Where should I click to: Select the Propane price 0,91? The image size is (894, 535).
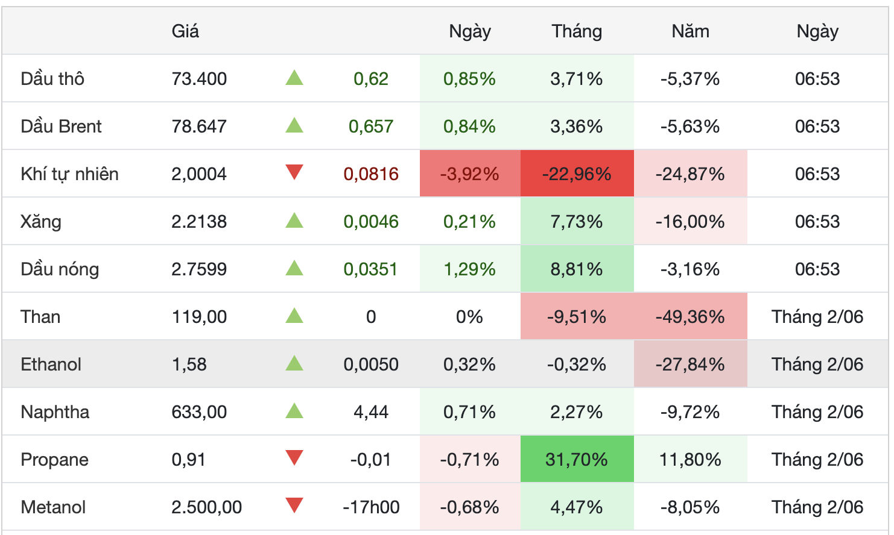(x=188, y=460)
